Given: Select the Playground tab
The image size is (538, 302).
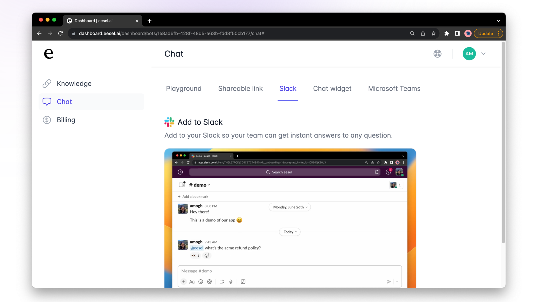Looking at the screenshot, I should pyautogui.click(x=183, y=88).
